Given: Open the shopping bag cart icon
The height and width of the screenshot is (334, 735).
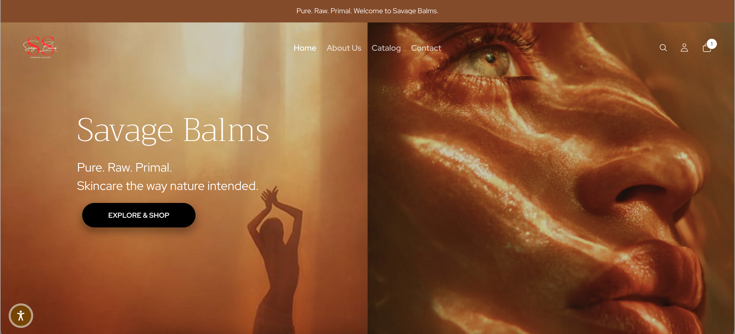Looking at the screenshot, I should coord(706,48).
